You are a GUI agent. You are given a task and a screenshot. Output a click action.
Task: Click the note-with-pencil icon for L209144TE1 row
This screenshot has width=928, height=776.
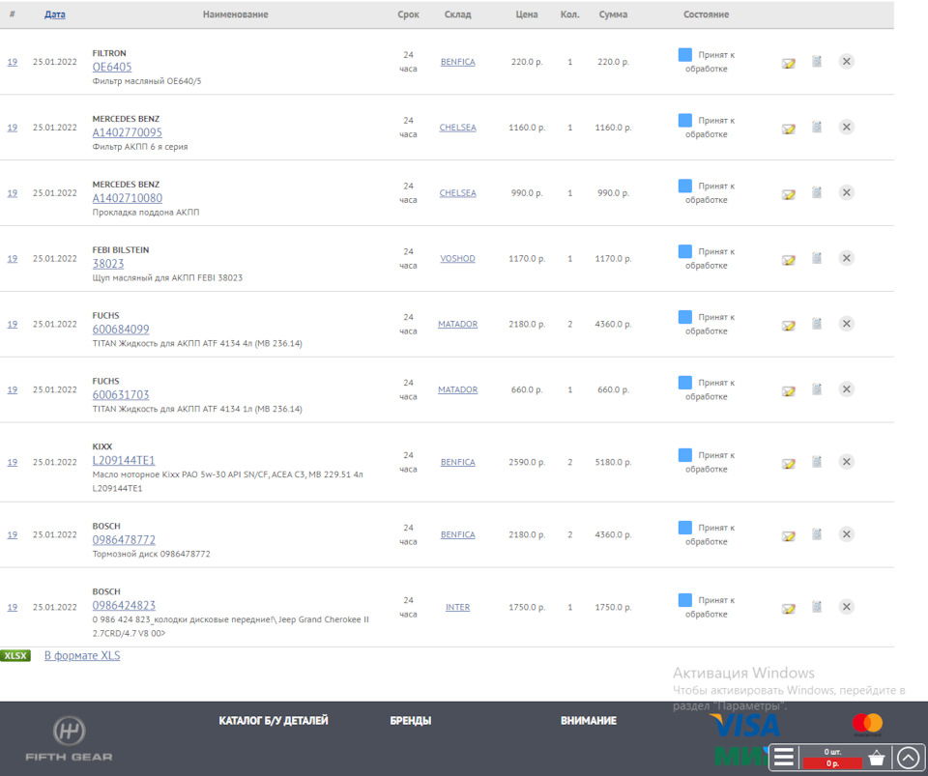[789, 464]
